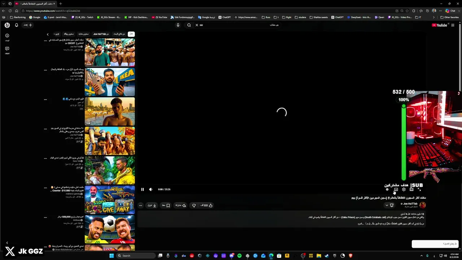Toggle the player autoplay switch
Viewport: 462px width, 260px height.
pos(387,189)
